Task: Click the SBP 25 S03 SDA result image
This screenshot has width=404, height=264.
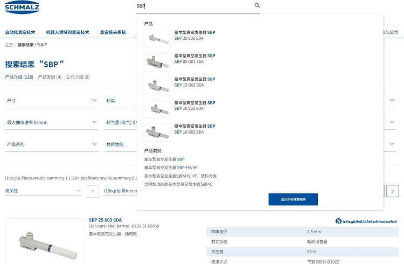Action: [44, 241]
